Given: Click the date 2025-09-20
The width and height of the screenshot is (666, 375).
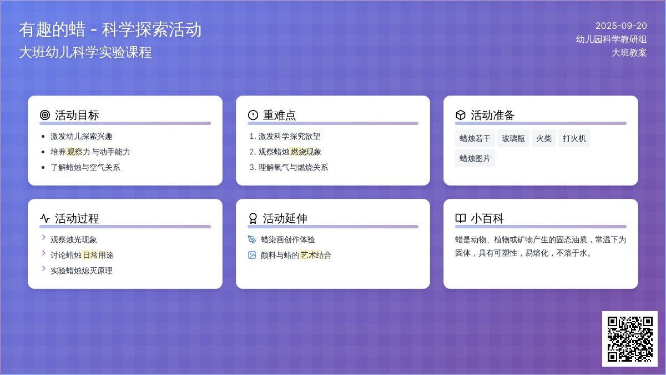Looking at the screenshot, I should point(621,26).
